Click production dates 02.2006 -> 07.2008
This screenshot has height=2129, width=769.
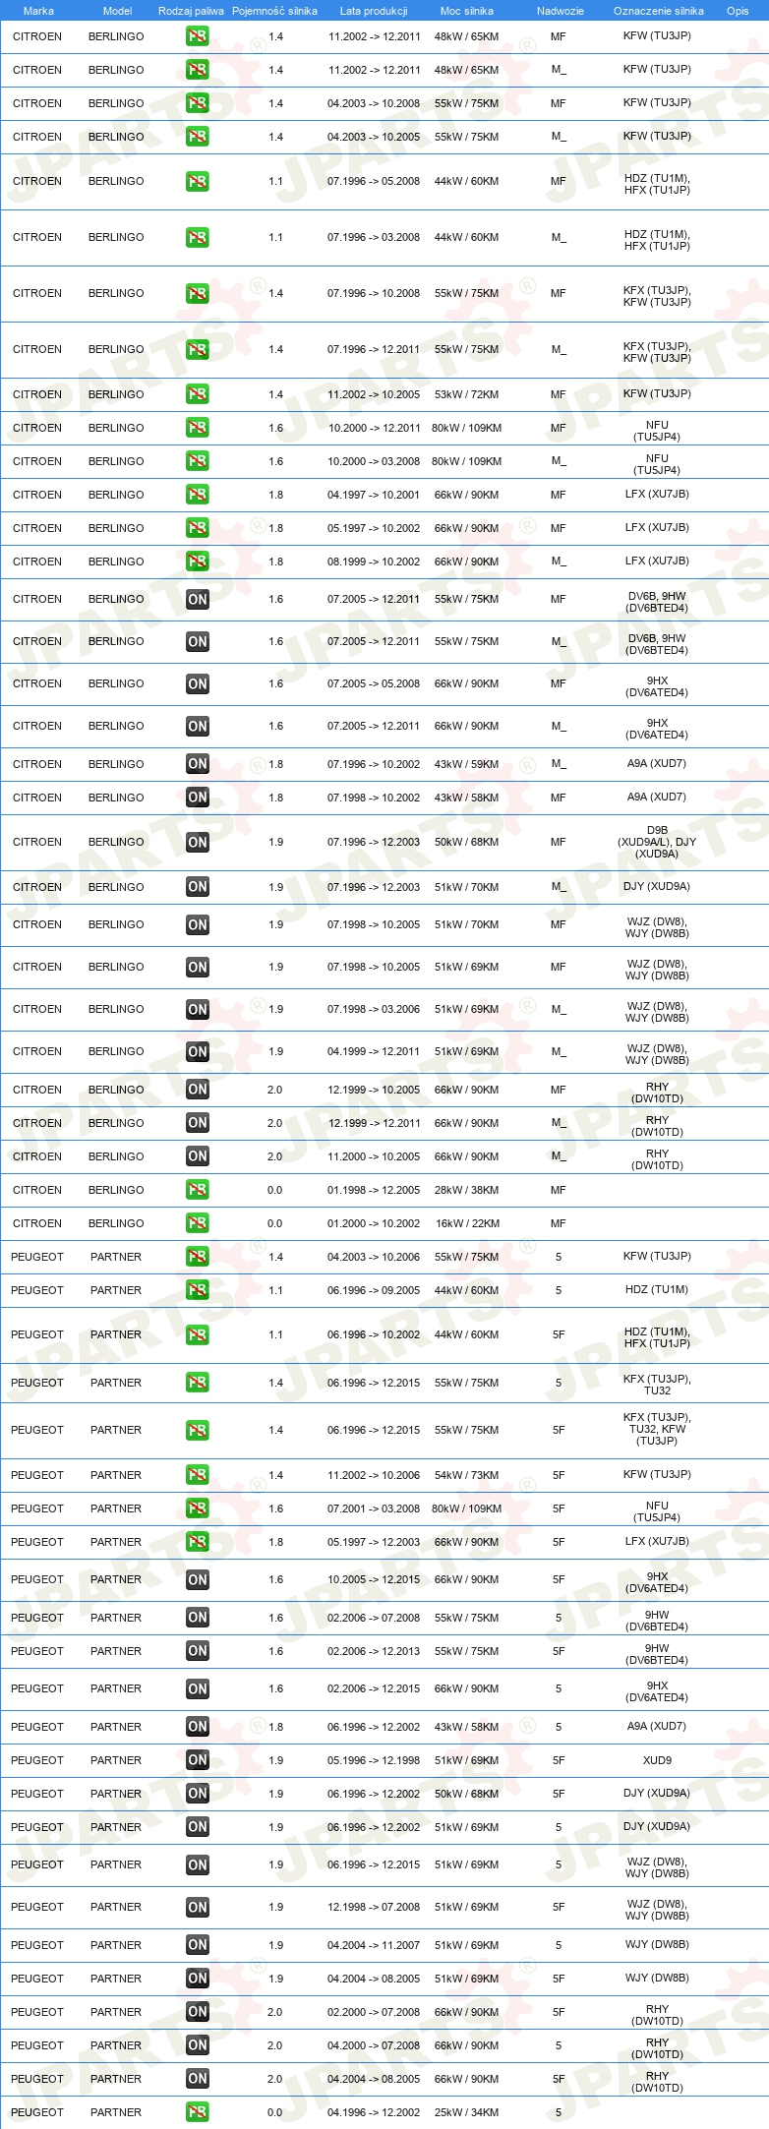[374, 1618]
